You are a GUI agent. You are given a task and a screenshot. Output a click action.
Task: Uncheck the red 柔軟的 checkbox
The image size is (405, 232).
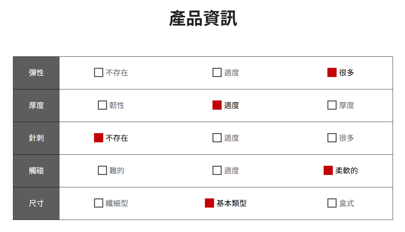tap(328, 171)
